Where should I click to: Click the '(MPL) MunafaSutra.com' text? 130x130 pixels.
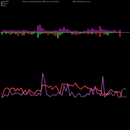tap(81, 2)
